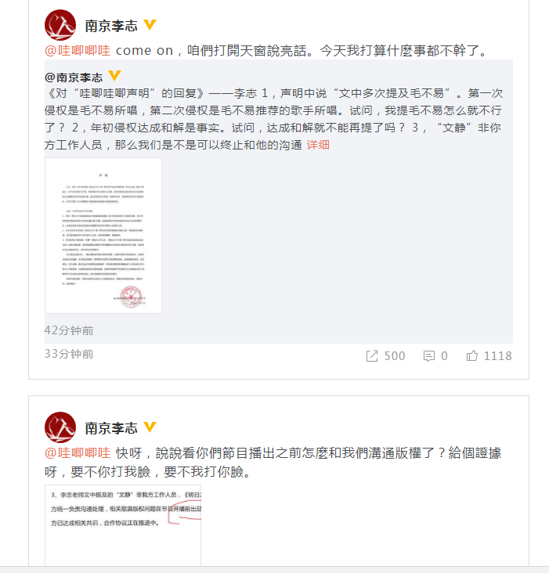Click the quoted post's text body
Viewport: 549px width, 573px height.
coord(273,119)
